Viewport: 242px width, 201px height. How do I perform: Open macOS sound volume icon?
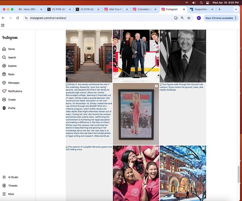pyautogui.click(x=194, y=2)
